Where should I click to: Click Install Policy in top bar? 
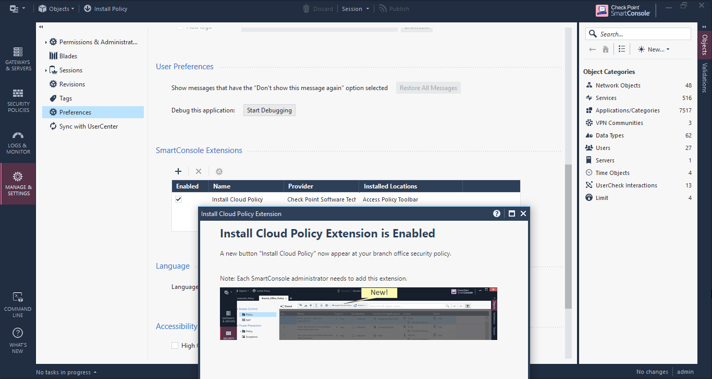[105, 9]
